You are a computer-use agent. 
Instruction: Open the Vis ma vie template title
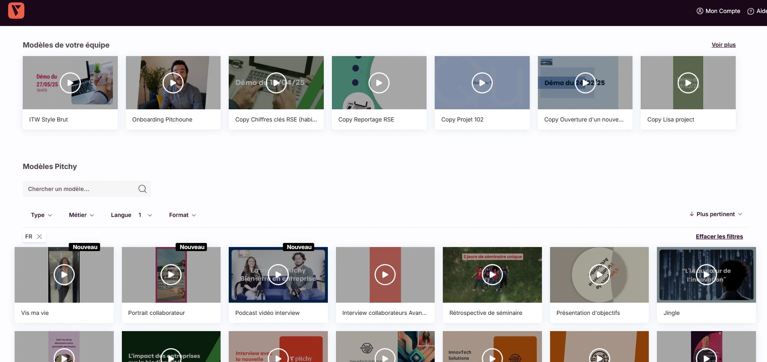35,313
